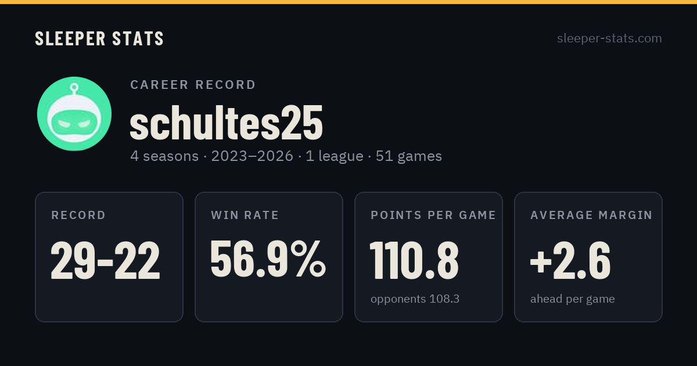Screen dimensions: 697x366
Task: Select the POINTS PER GAME card
Action: pyautogui.click(x=429, y=257)
